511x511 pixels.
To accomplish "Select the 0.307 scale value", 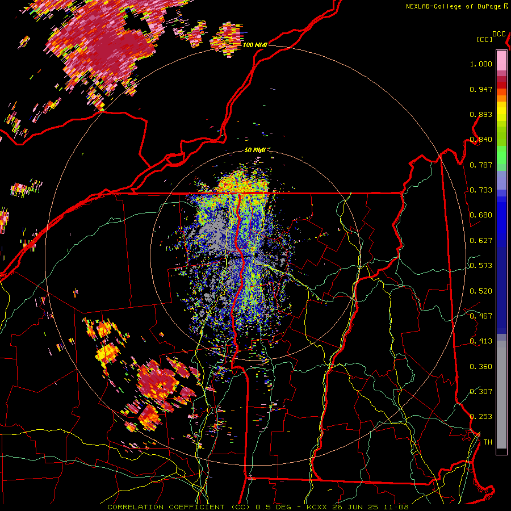I will [481, 392].
